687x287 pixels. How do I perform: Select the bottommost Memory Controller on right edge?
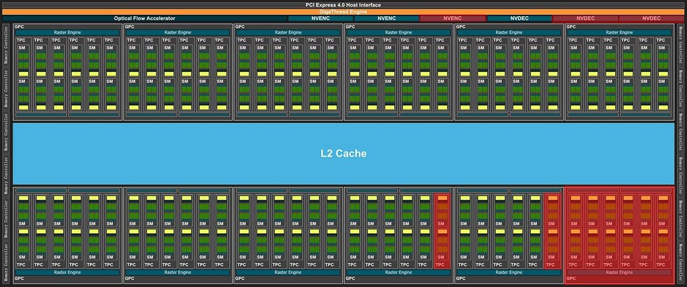click(681, 262)
